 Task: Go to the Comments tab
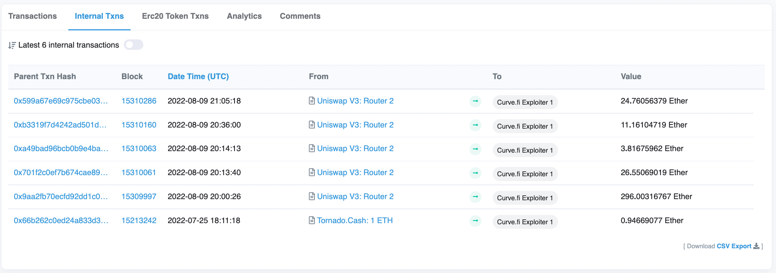[x=300, y=16]
